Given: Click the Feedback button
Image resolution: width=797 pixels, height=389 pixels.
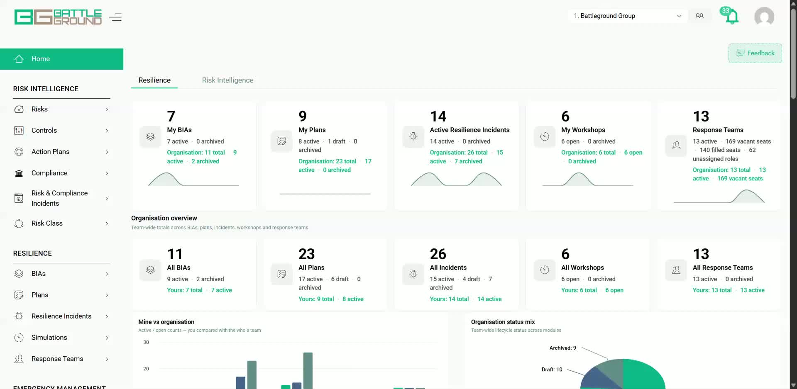Looking at the screenshot, I should pyautogui.click(x=755, y=53).
